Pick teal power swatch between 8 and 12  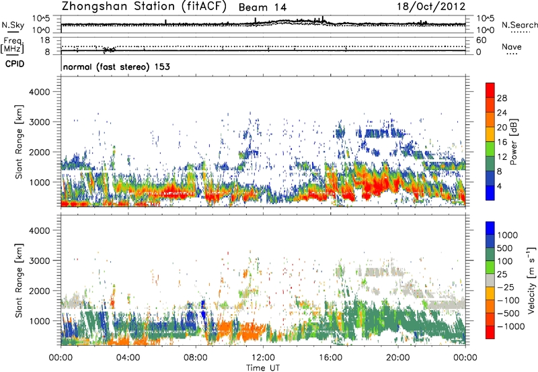(x=490, y=164)
